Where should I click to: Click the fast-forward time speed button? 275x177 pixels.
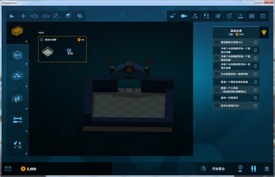tap(240, 169)
